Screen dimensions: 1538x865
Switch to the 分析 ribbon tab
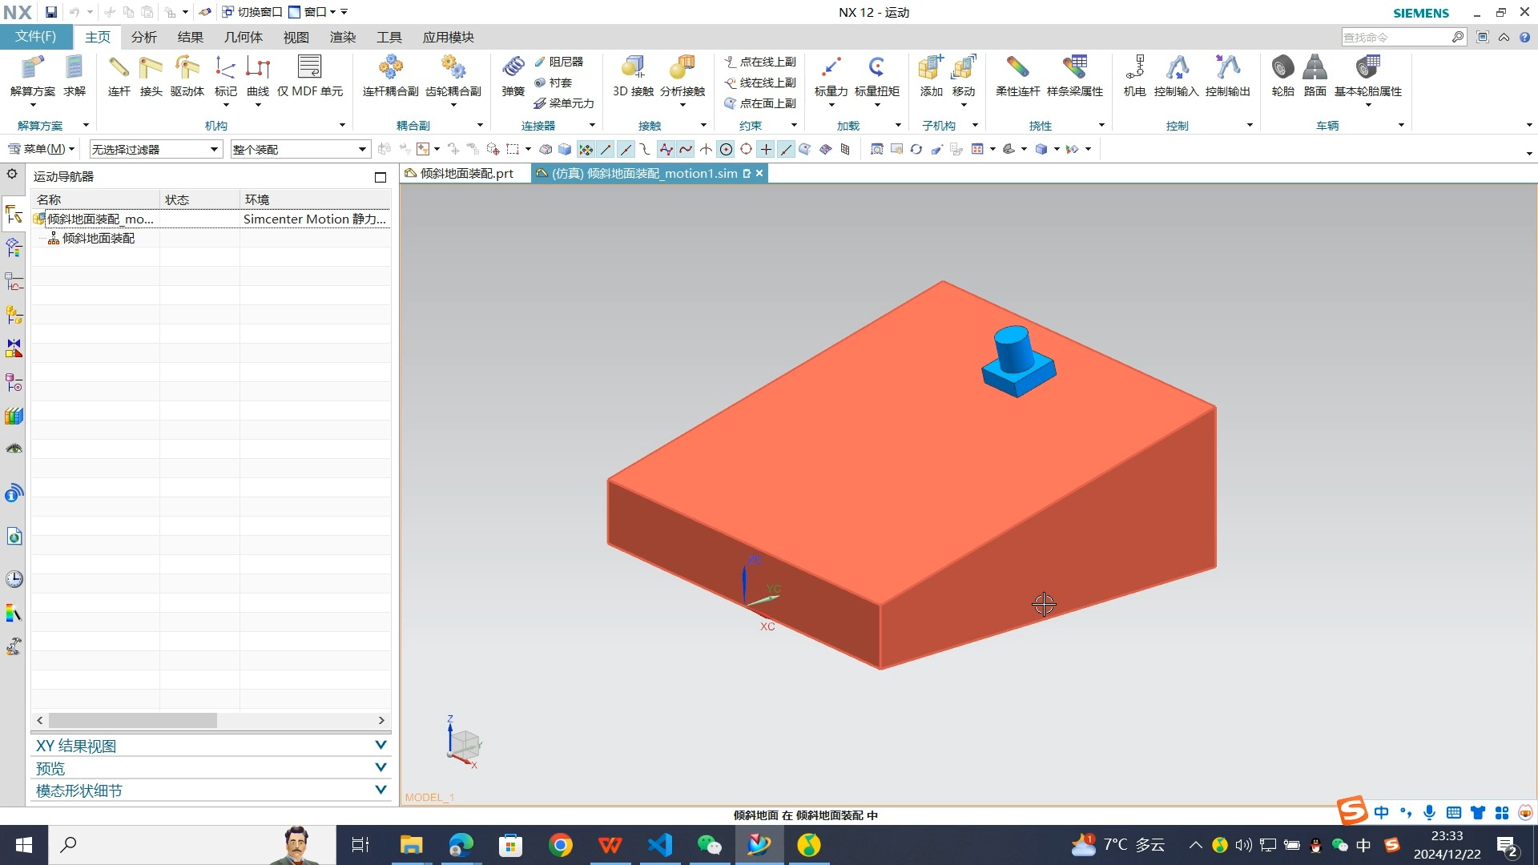144,37
